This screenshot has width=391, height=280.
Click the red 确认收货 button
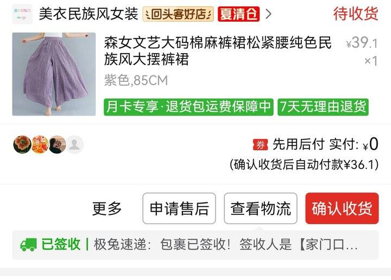point(342,208)
